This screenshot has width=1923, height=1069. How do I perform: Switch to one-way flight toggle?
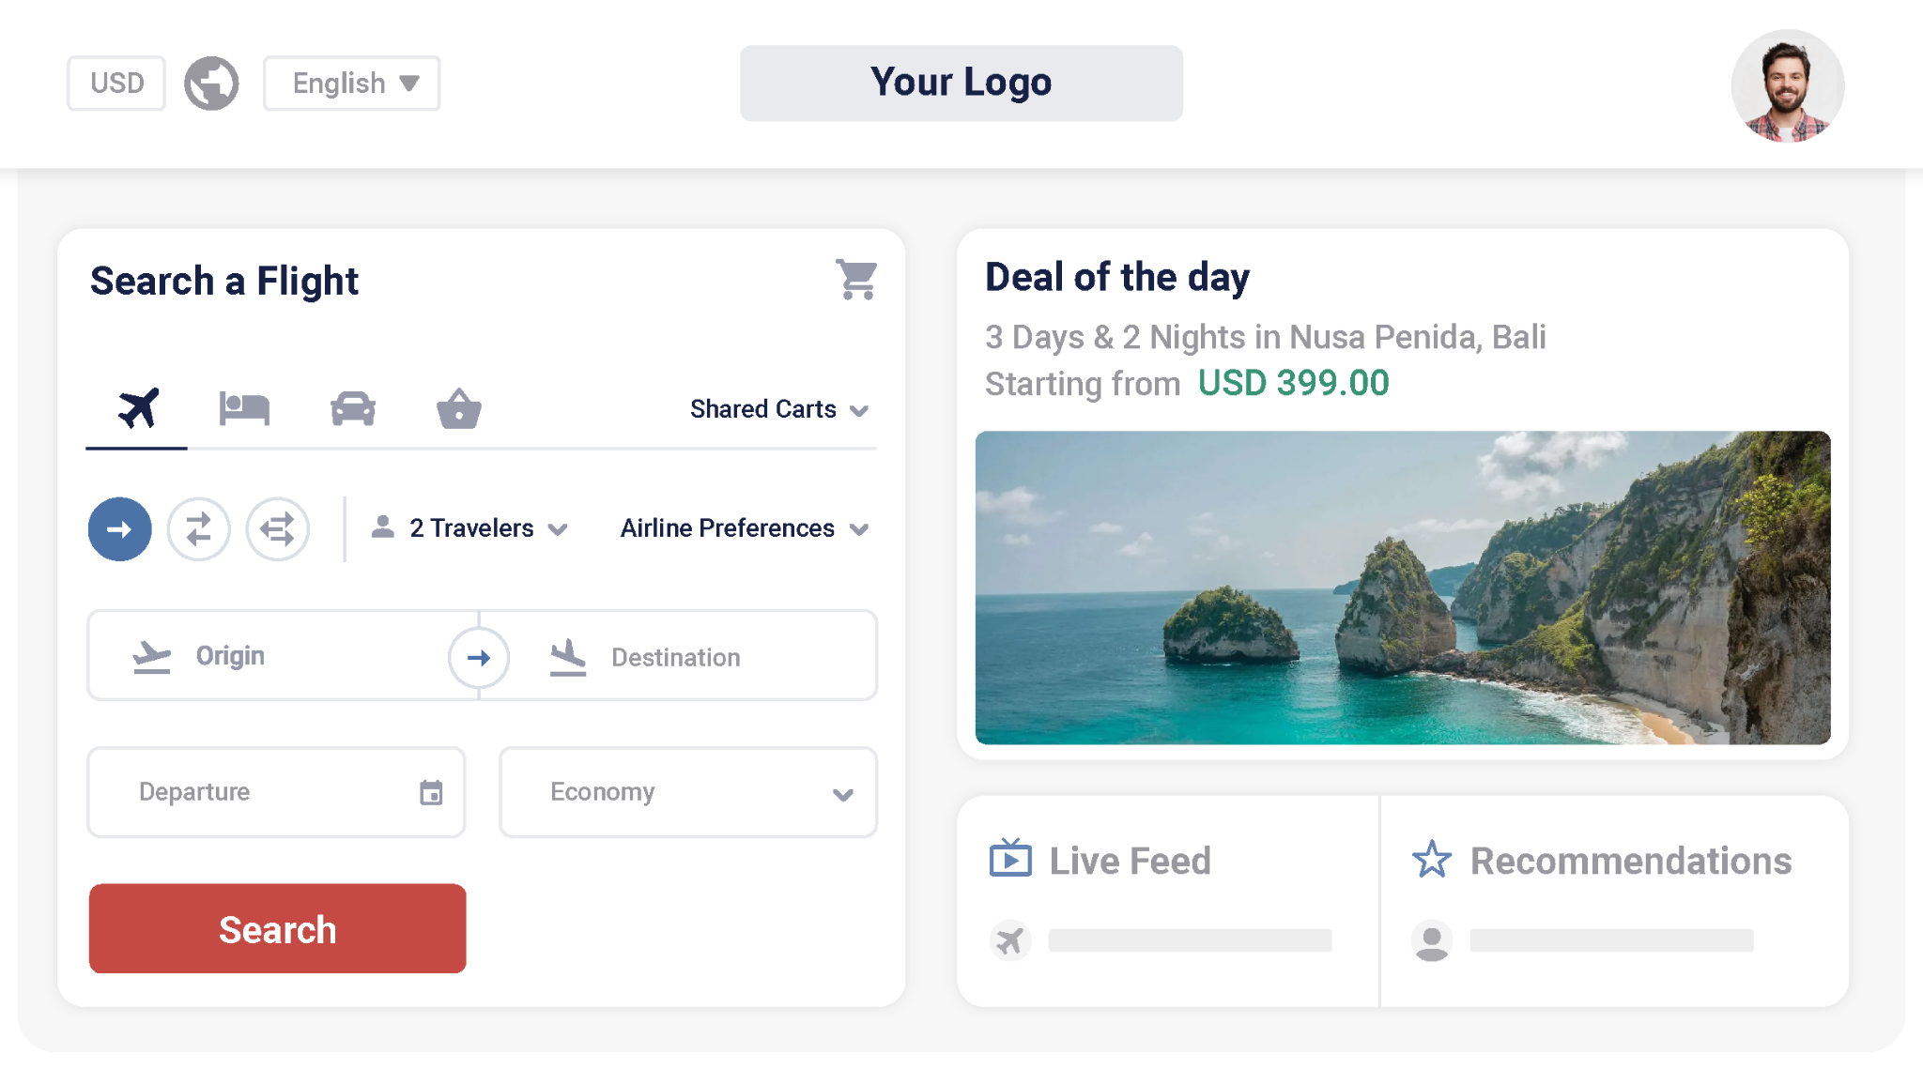pos(118,529)
